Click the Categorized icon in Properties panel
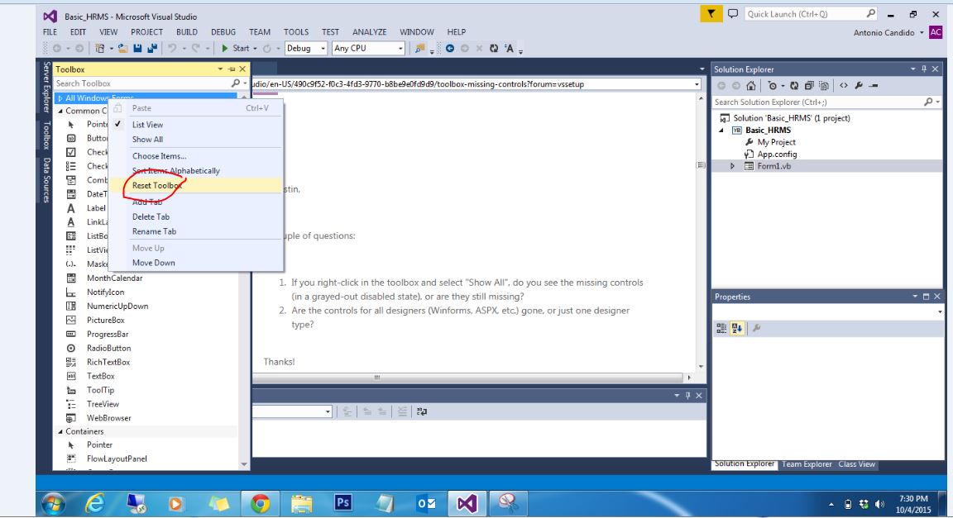953x518 pixels. pos(721,328)
